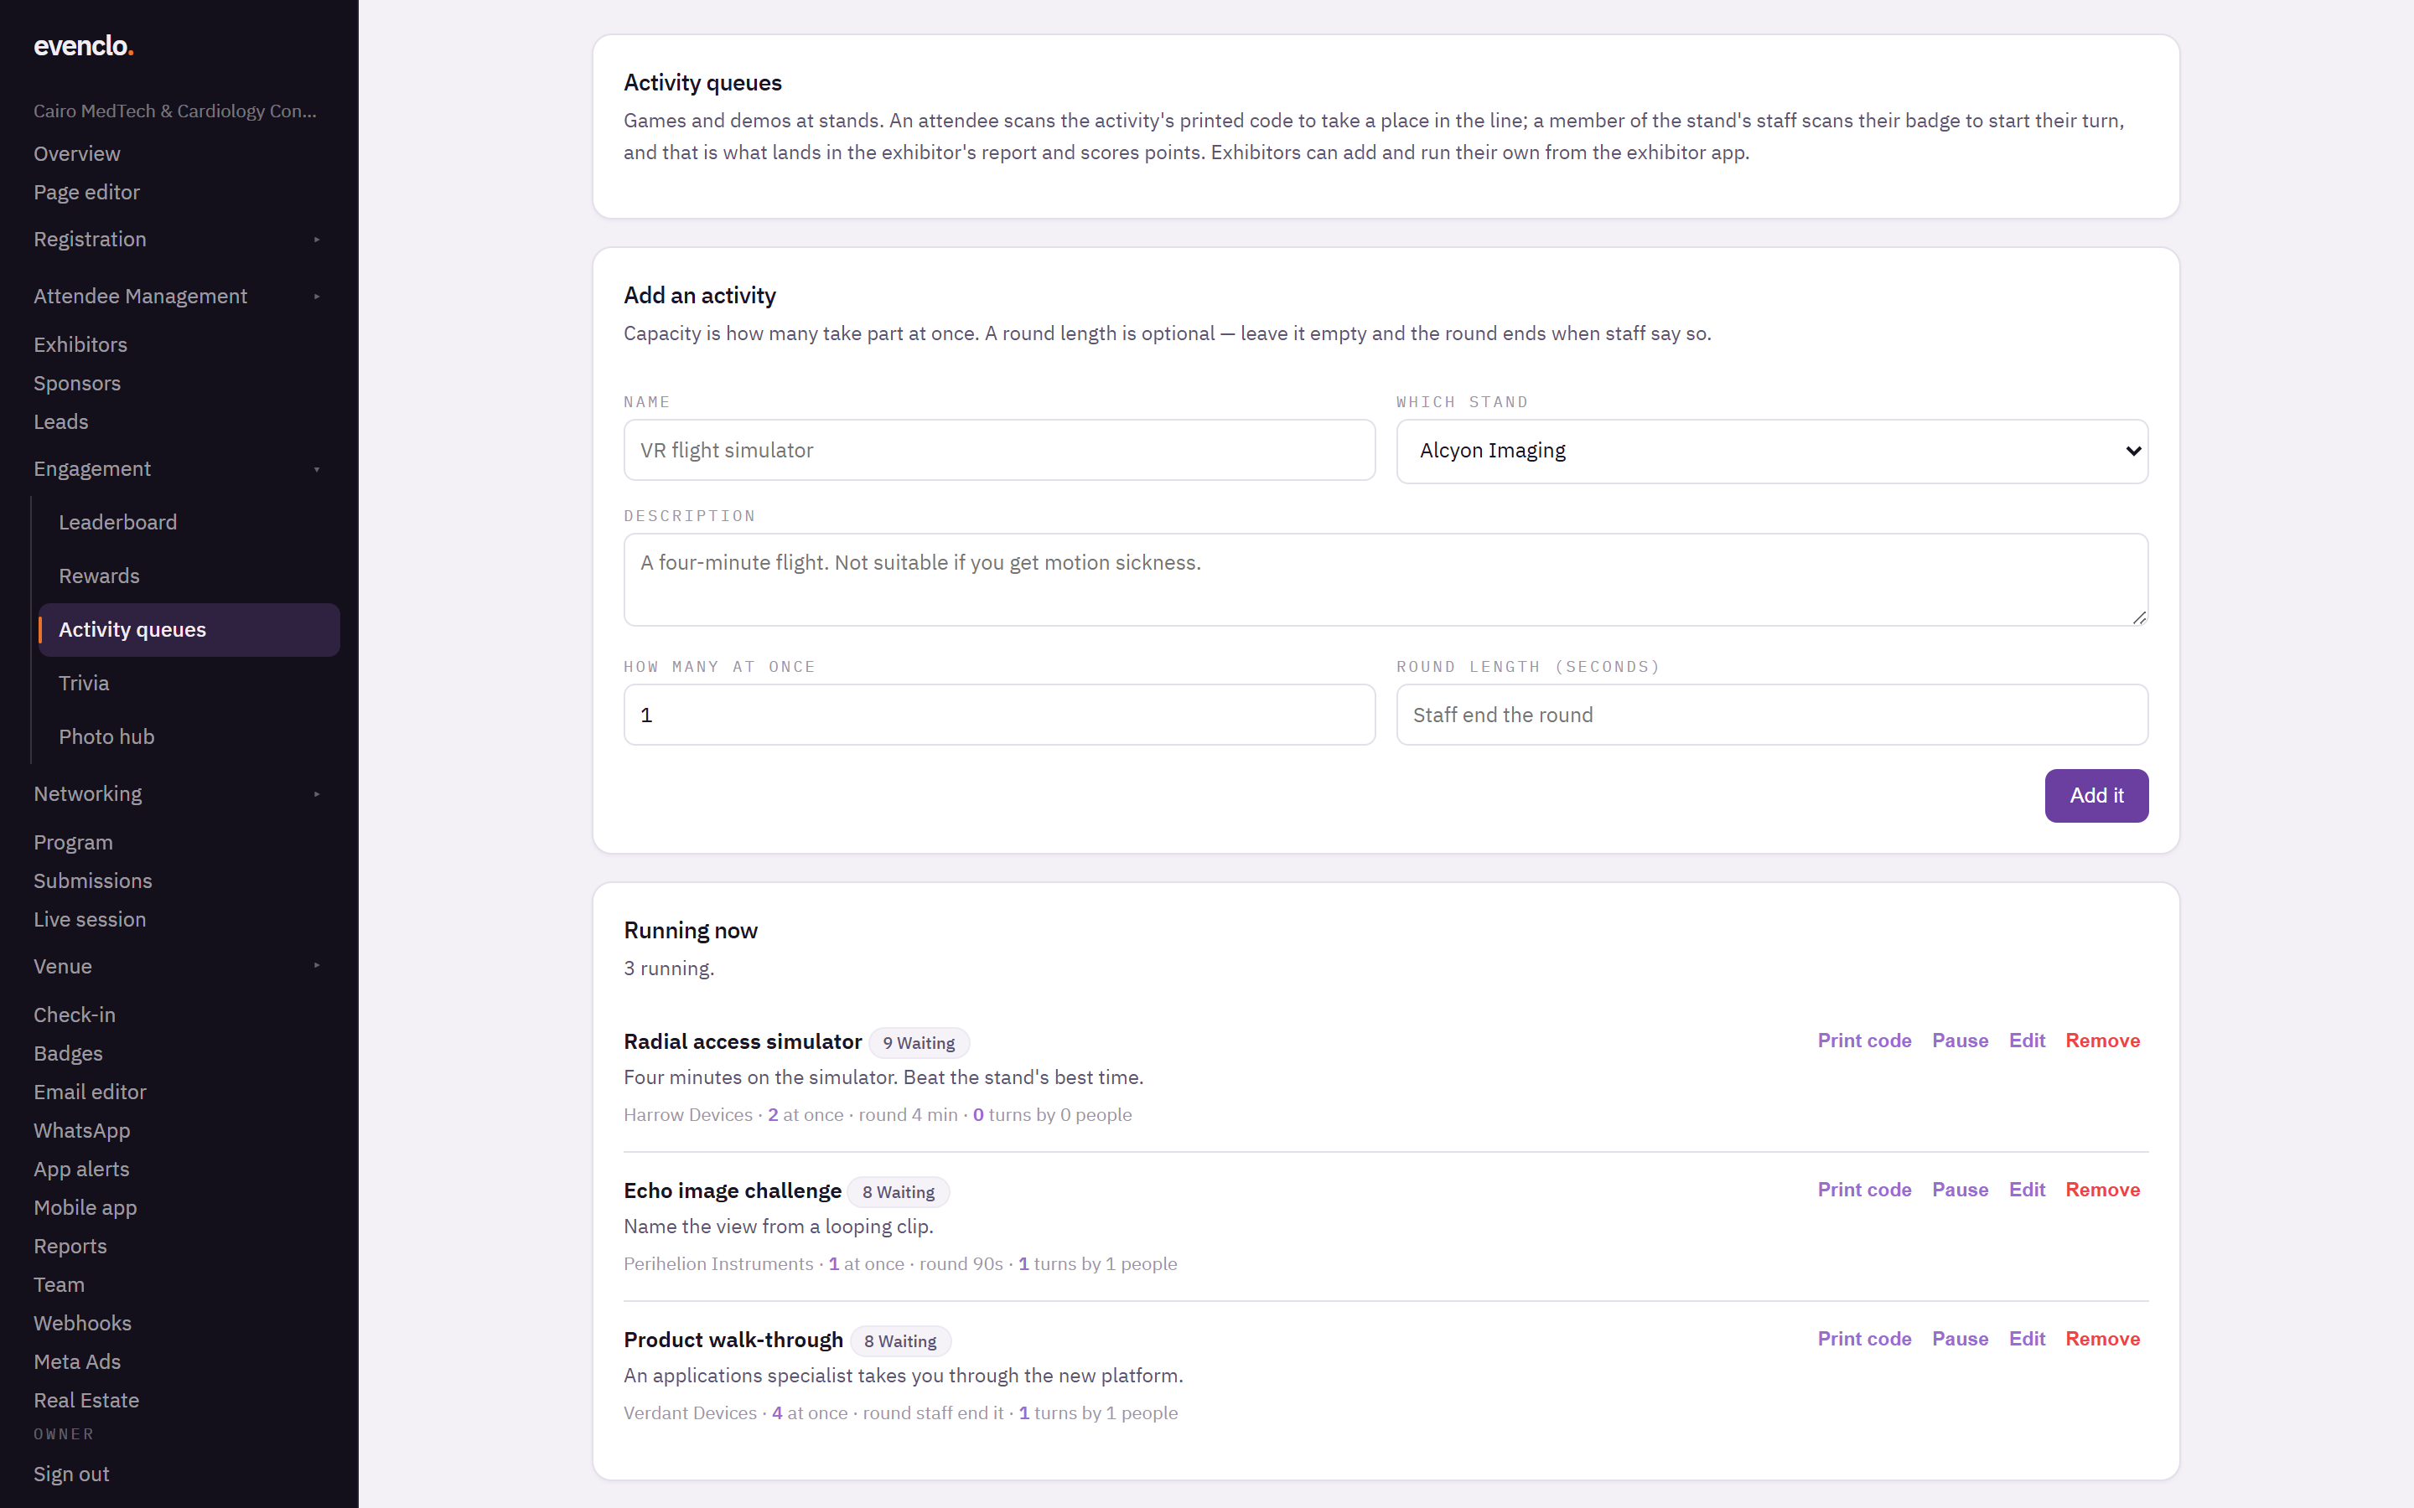Open Mobile app page
Screen dimensions: 2414x1508
pyautogui.click(x=85, y=1208)
